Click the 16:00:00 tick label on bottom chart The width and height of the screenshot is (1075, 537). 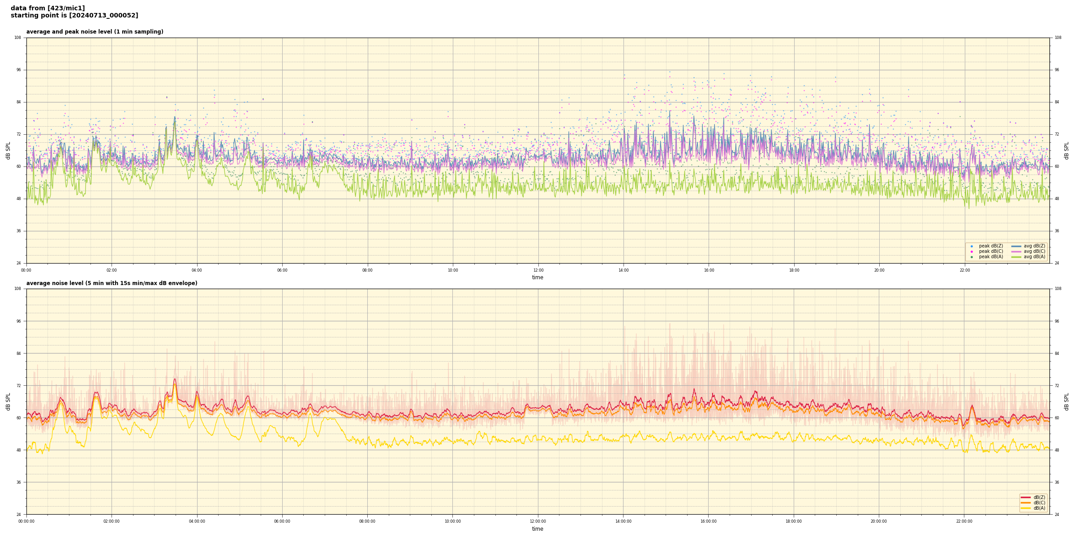pos(708,521)
